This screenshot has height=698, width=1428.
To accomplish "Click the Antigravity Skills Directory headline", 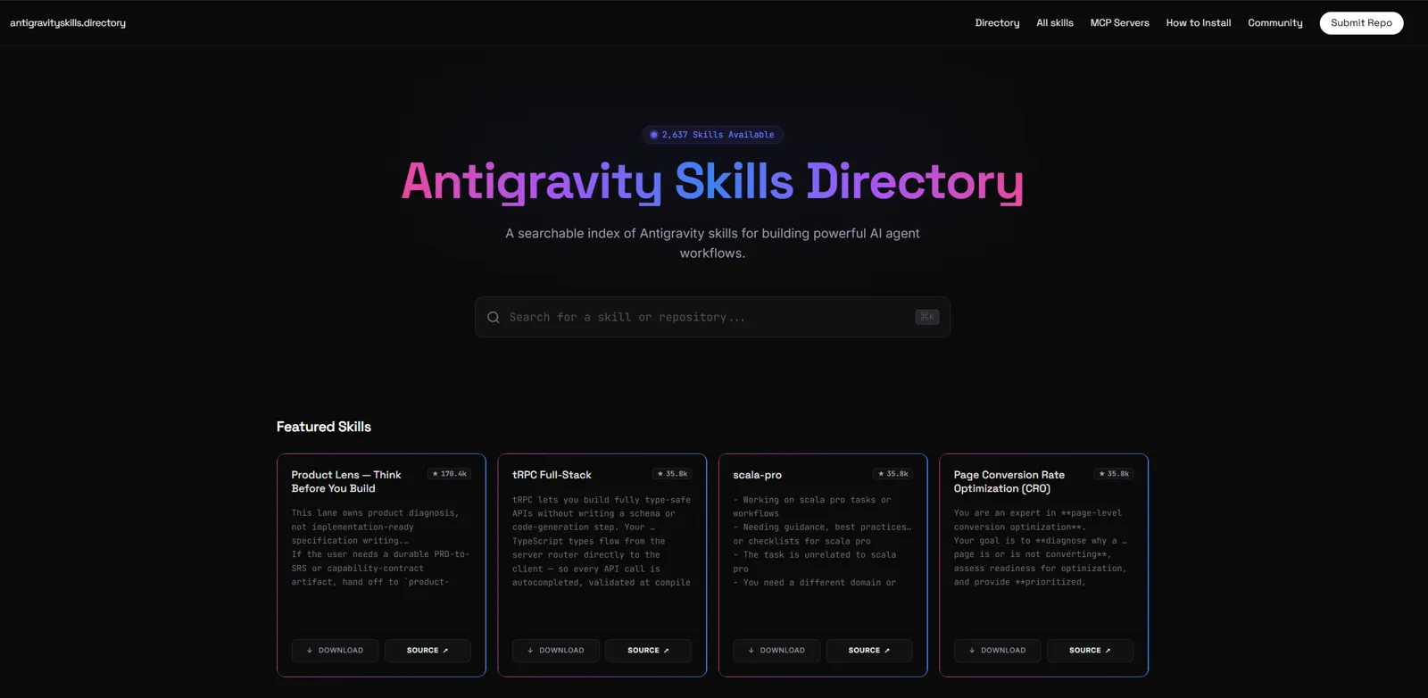I will pos(712,181).
